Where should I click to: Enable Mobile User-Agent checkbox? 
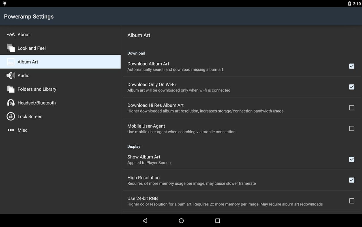[352, 128]
